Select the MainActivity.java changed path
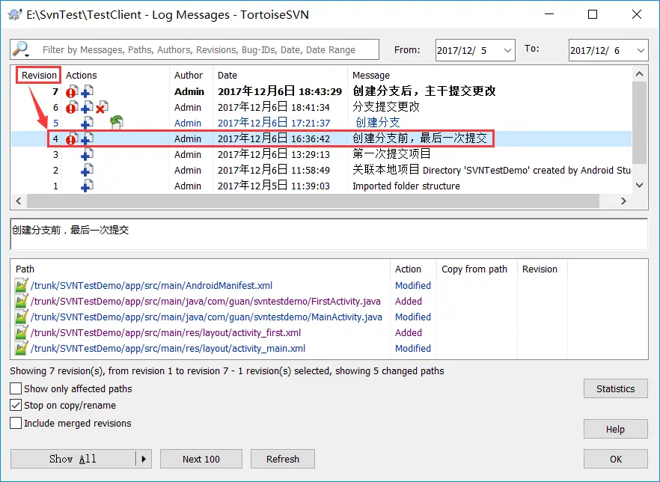This screenshot has height=482, width=660. pos(207,317)
